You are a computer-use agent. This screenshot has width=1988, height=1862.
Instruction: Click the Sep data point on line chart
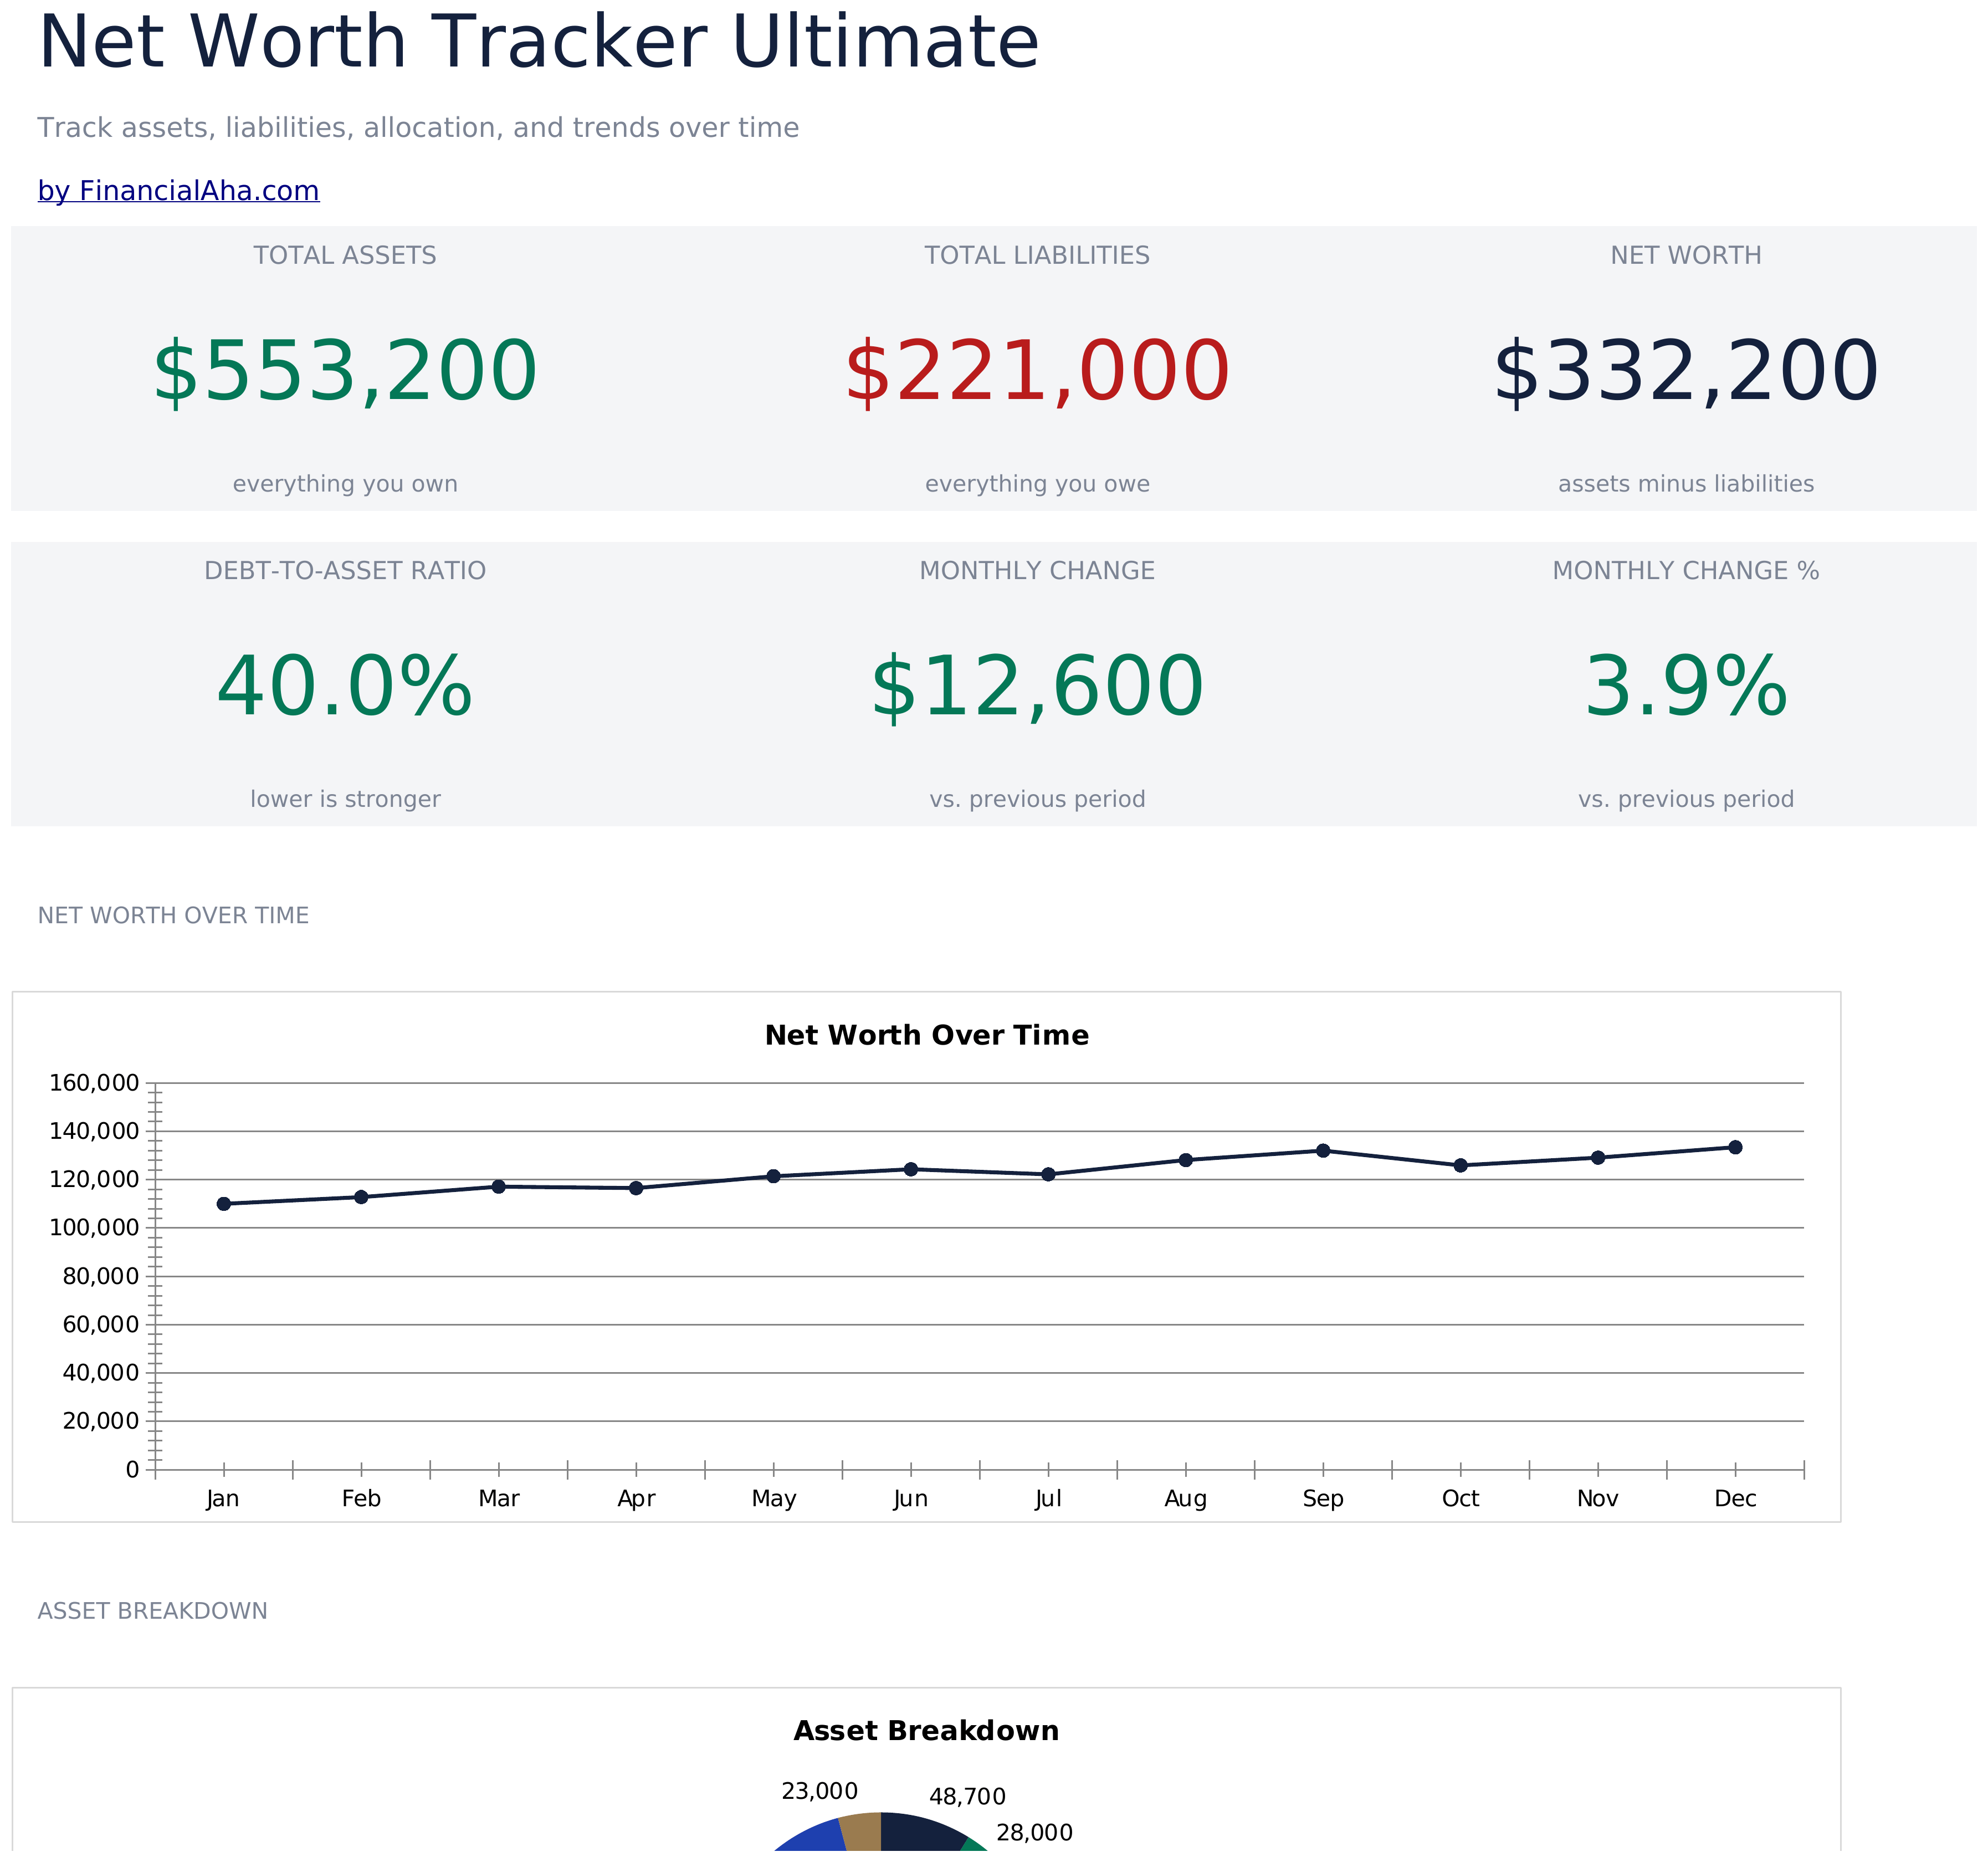click(x=1323, y=1151)
